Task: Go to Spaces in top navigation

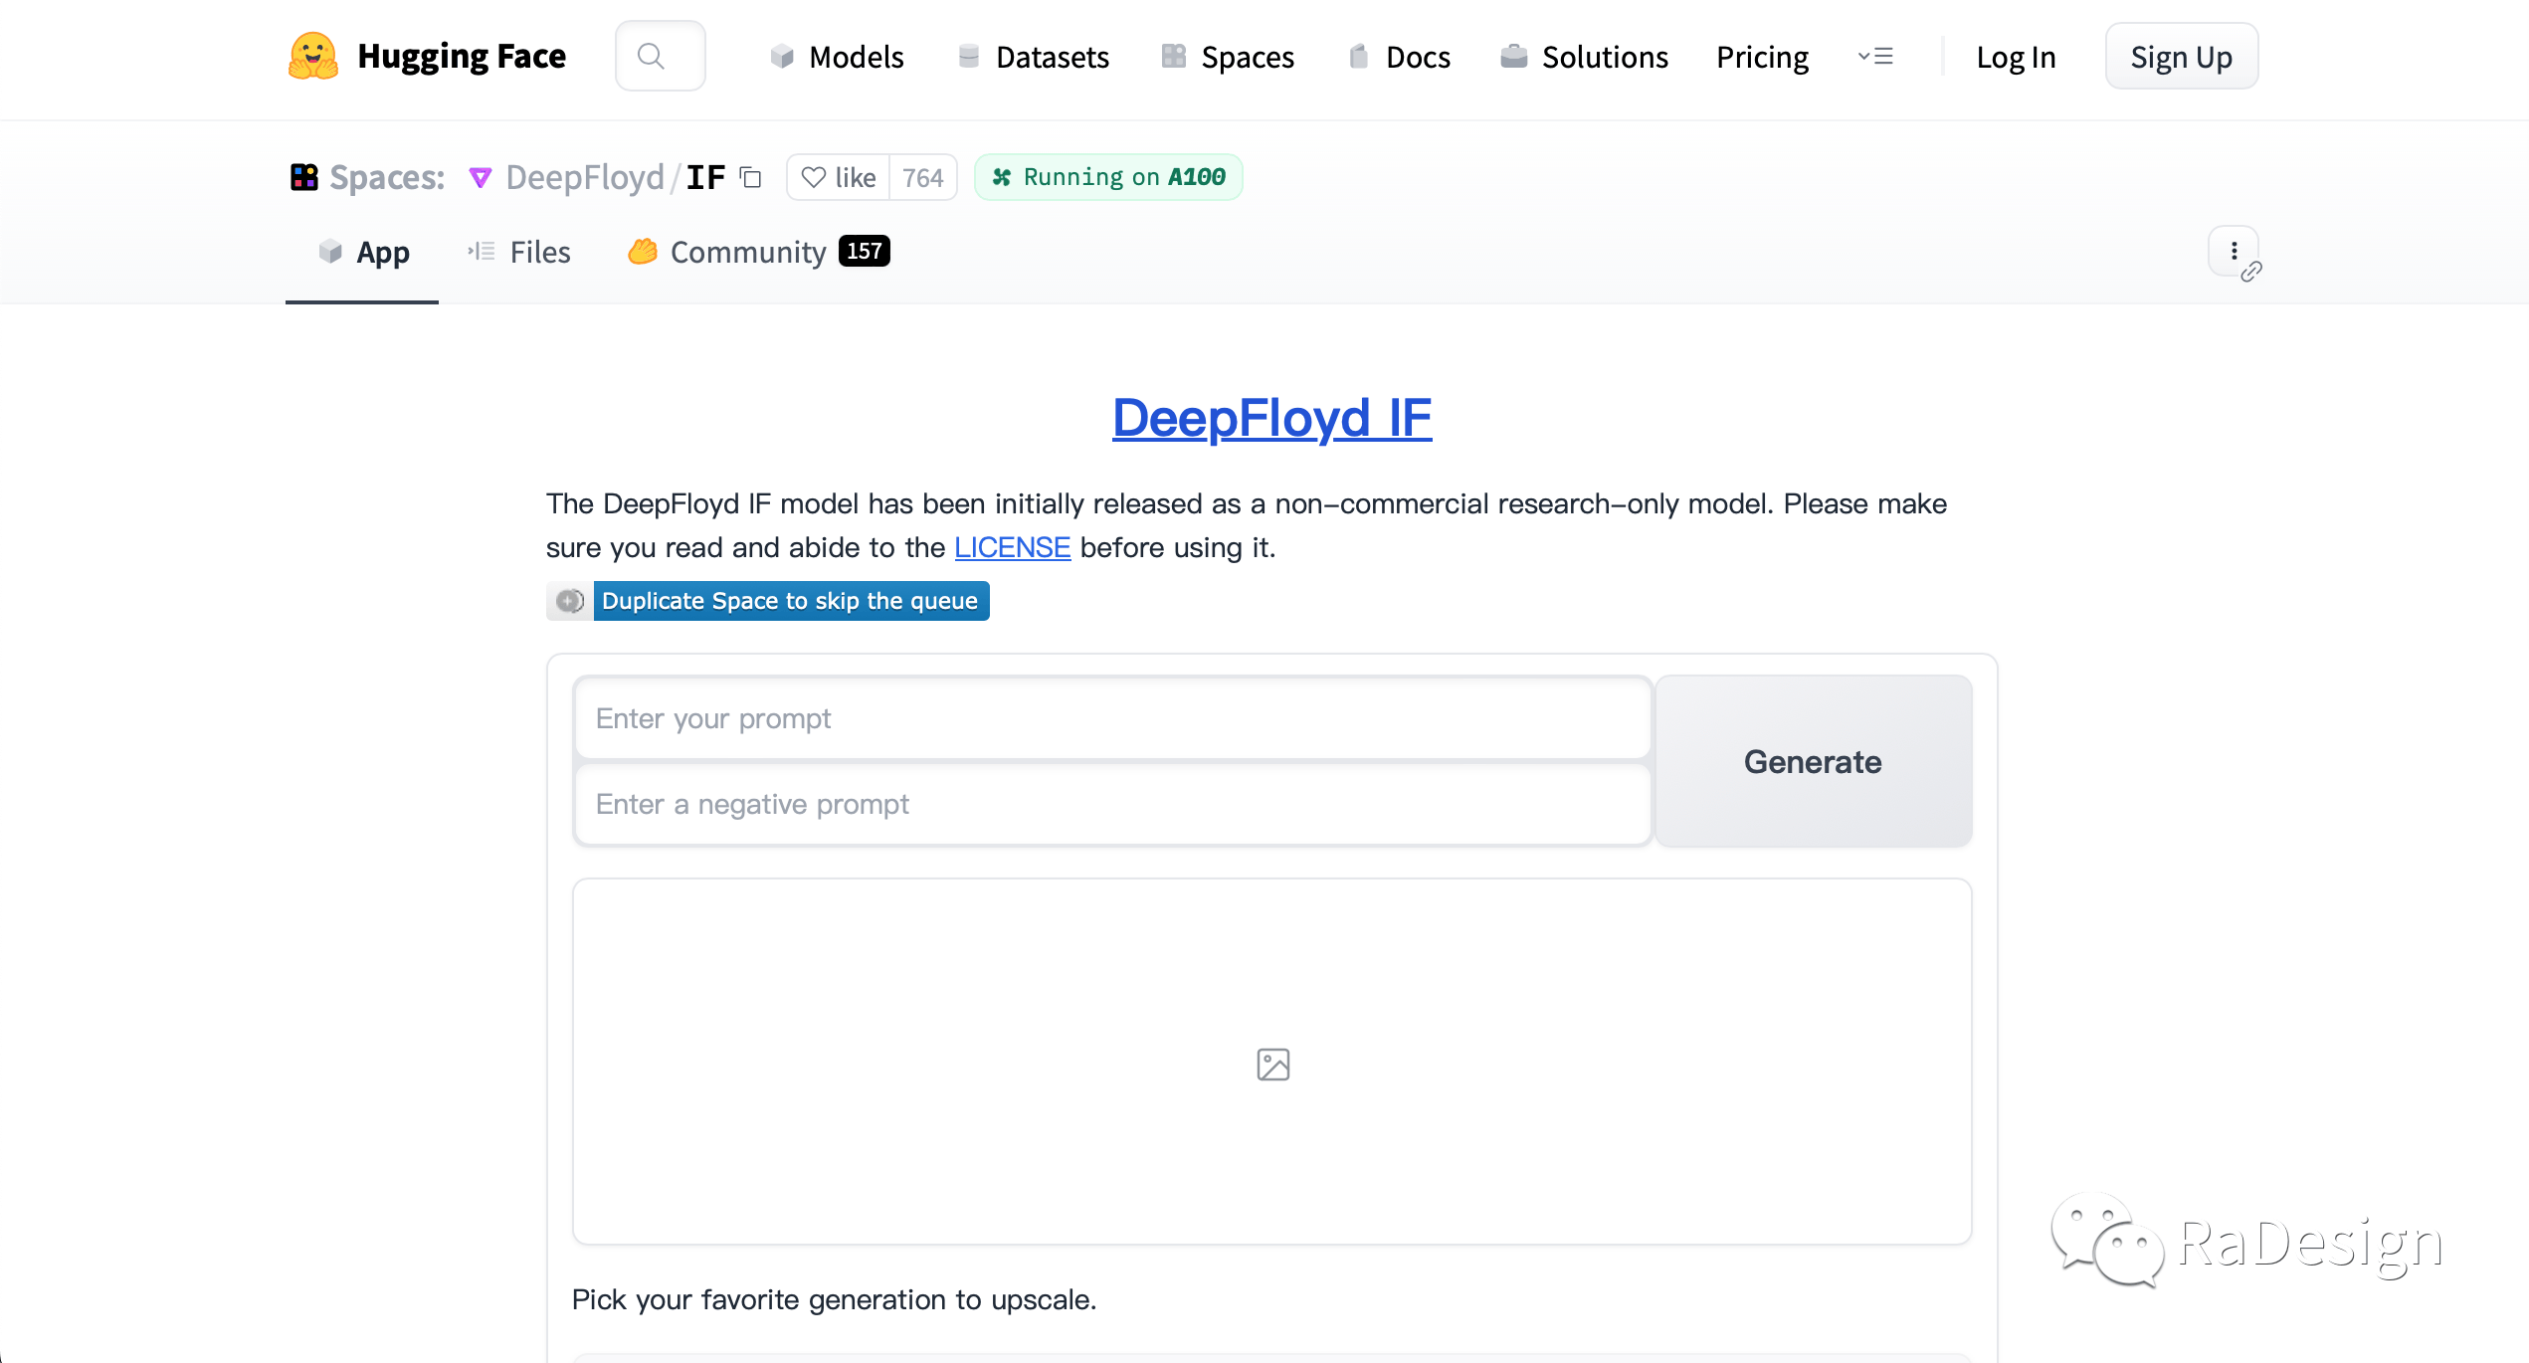Action: coord(1228,57)
